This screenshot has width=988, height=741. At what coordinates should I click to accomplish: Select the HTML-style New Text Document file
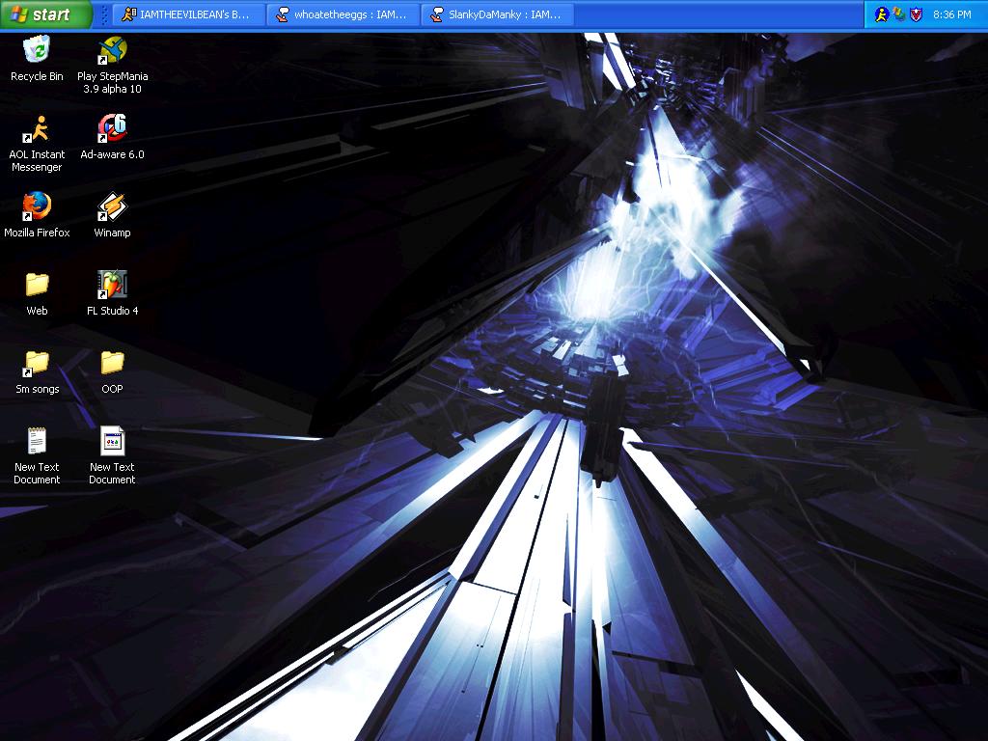(x=112, y=456)
